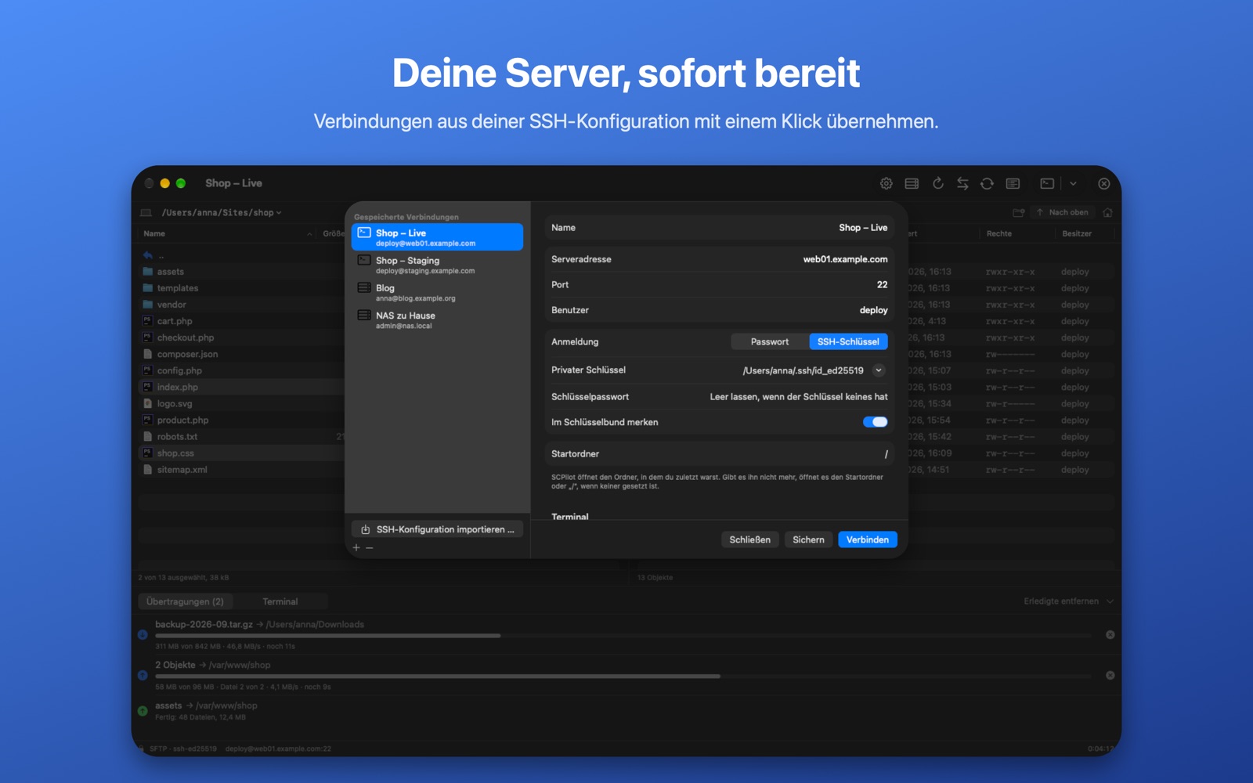1253x783 pixels.
Task: Sort the file list by Name column
Action: point(227,233)
